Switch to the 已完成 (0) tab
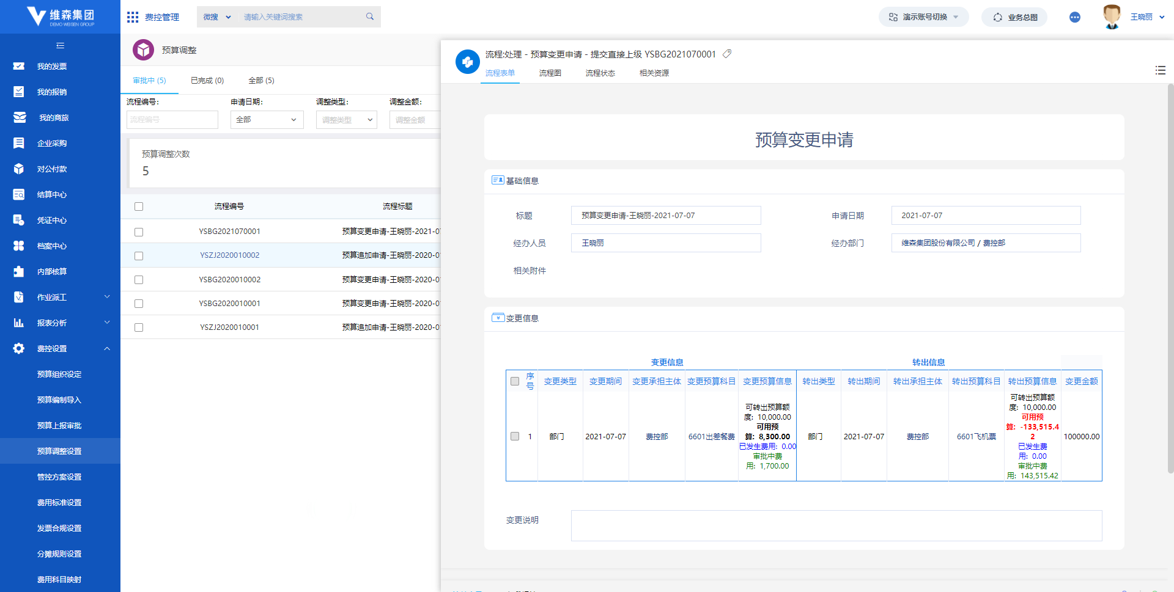Viewport: 1174px width, 592px height. click(x=207, y=81)
